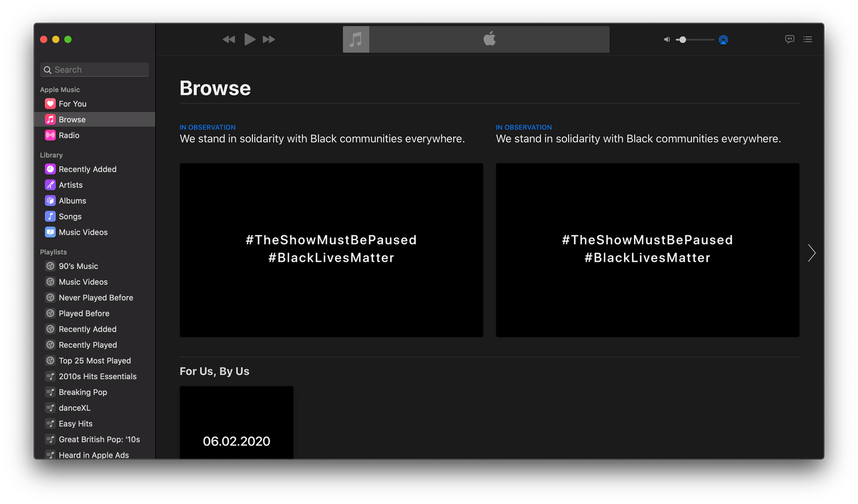Click the volume speaker icon

666,40
